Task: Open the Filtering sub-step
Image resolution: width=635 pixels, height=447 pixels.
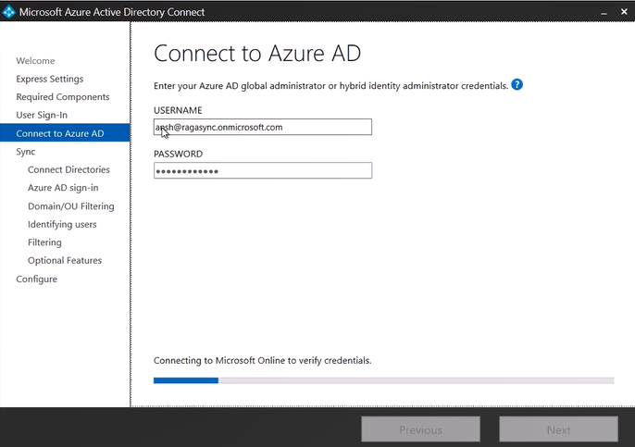Action: pos(44,242)
